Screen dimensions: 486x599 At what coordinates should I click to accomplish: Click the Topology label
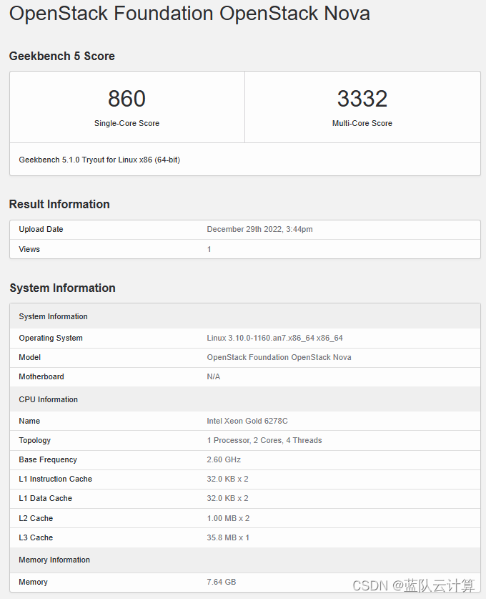(34, 440)
